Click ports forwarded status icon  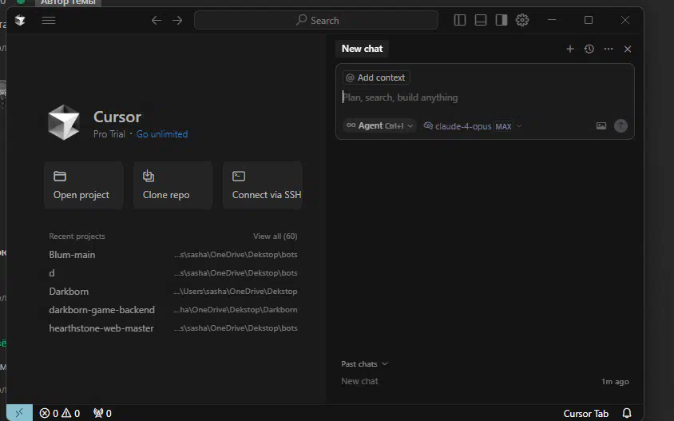[x=102, y=413]
